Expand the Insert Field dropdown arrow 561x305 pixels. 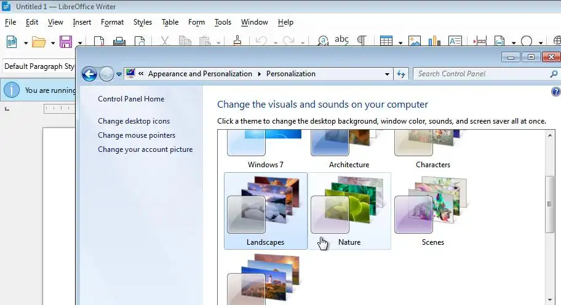pyautogui.click(x=514, y=43)
